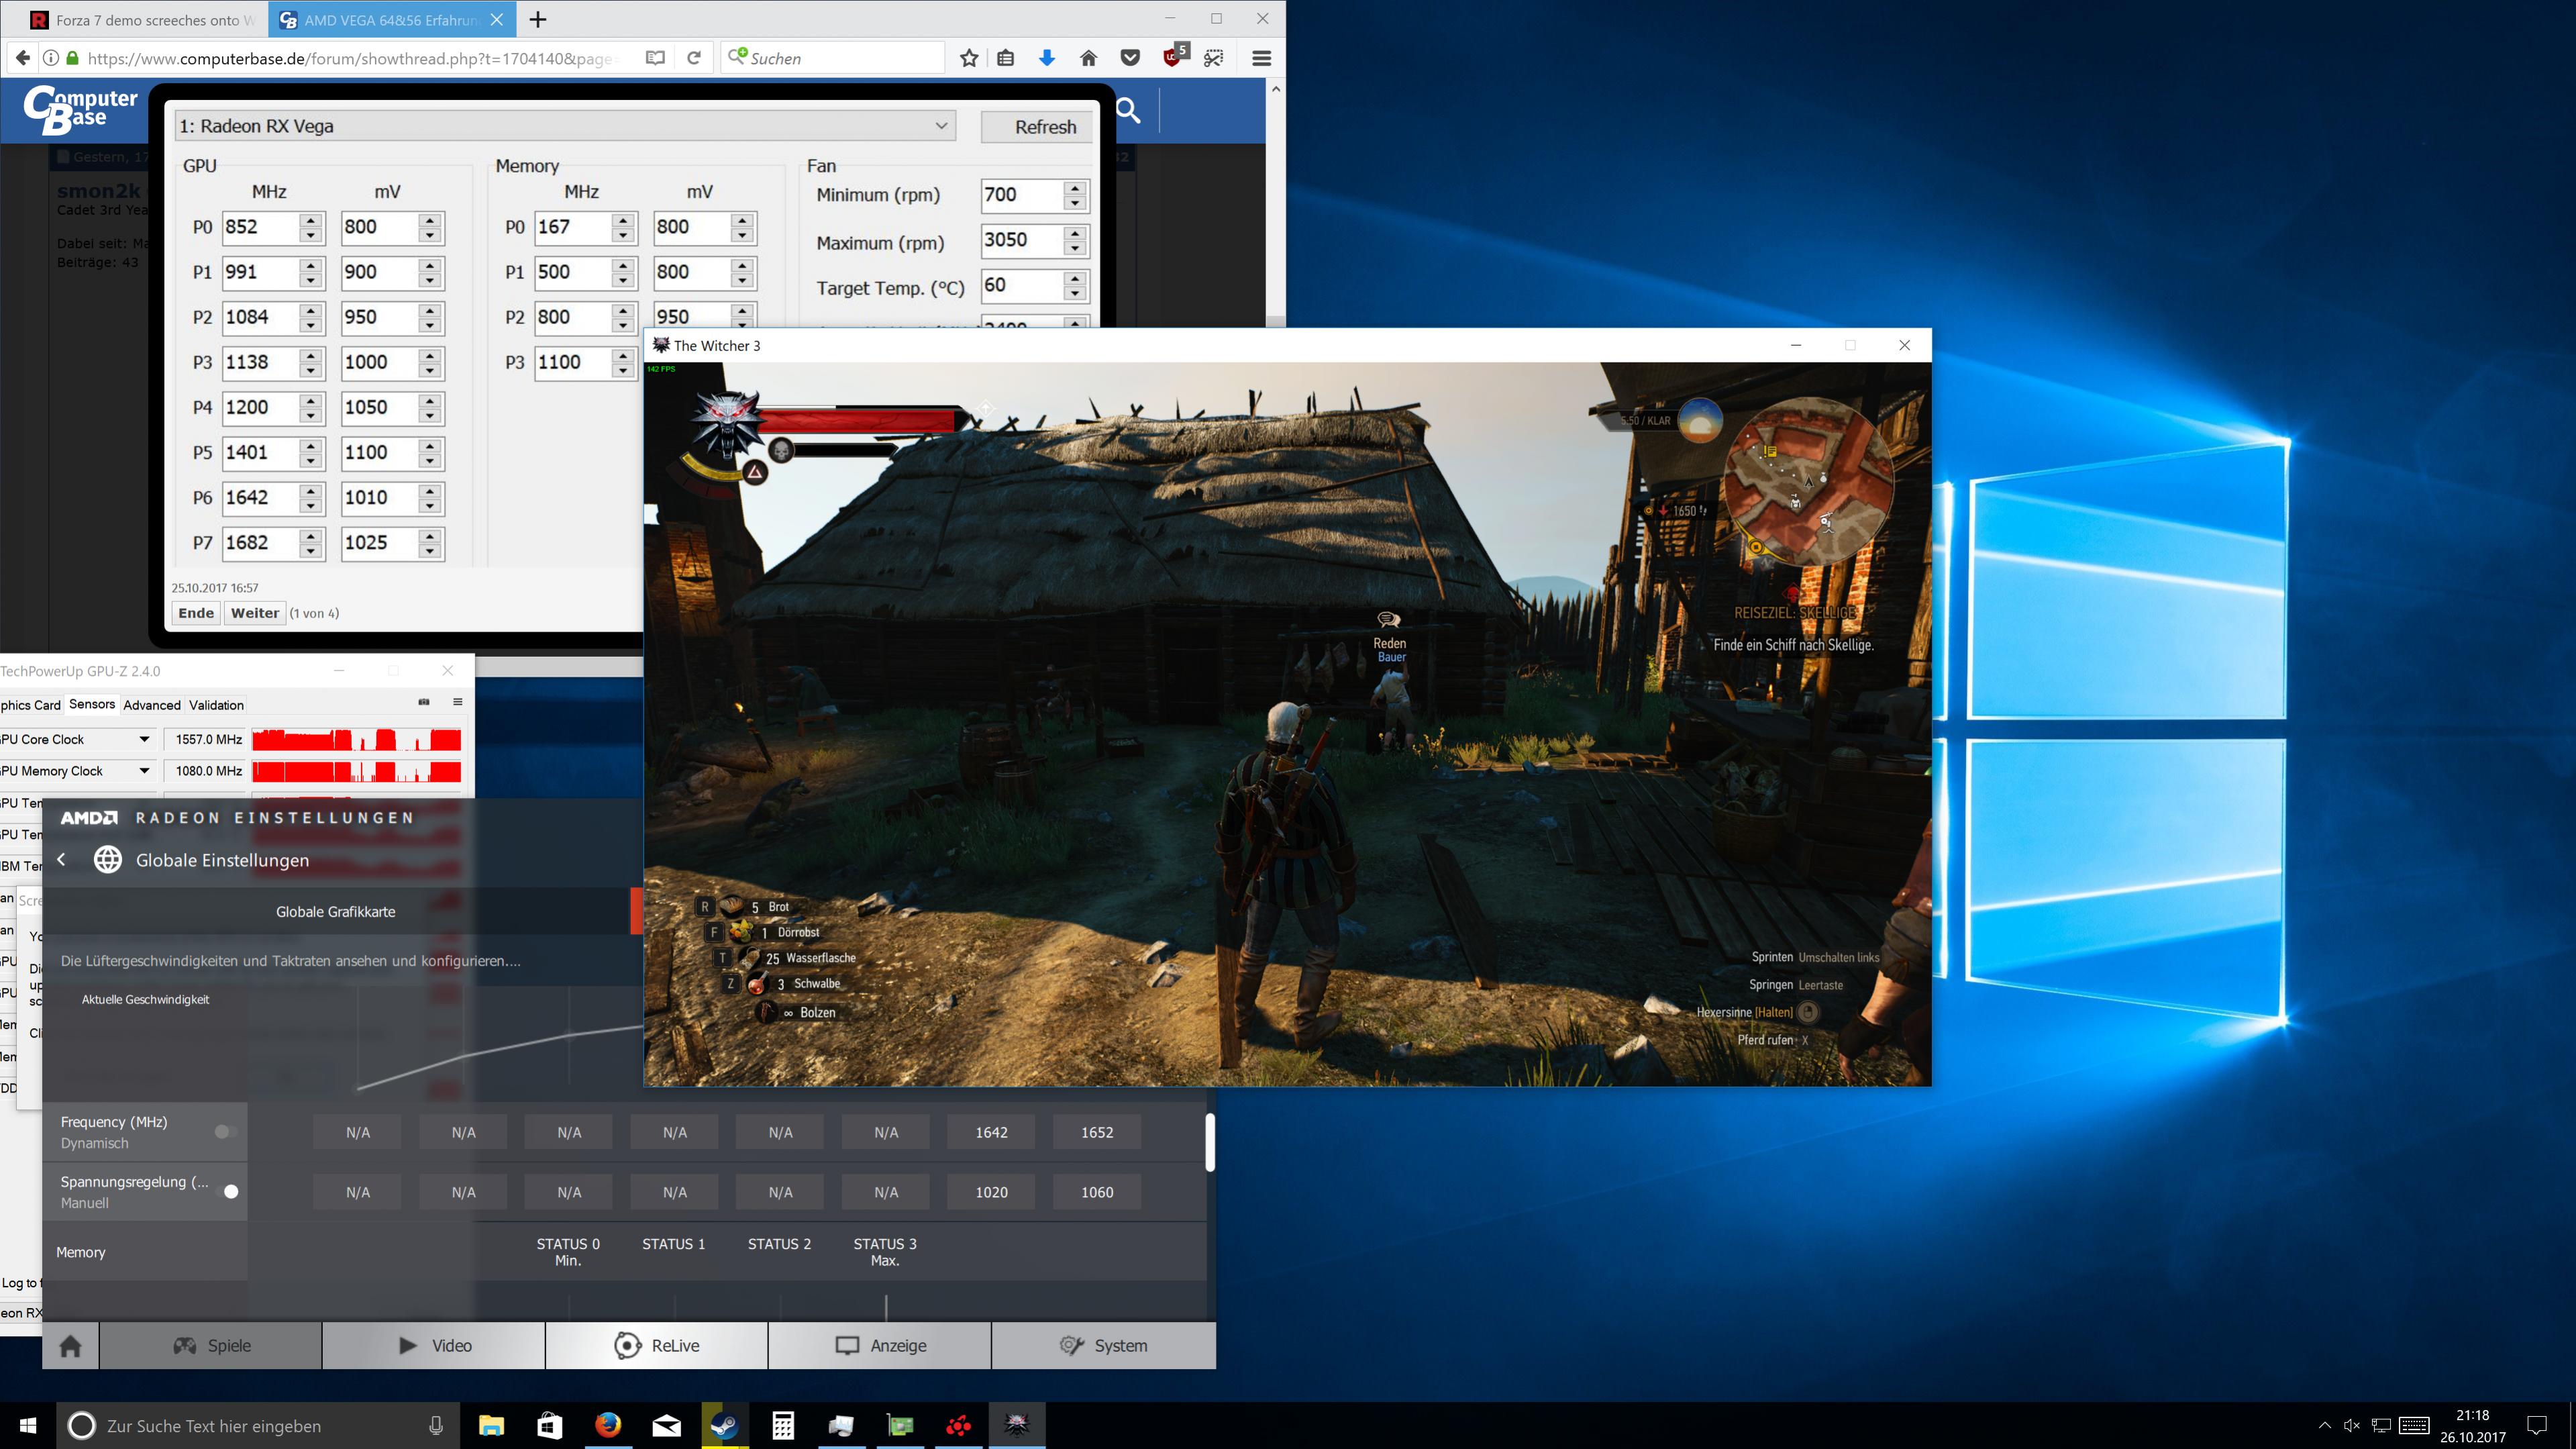
Task: Switch to The Witcher 3 taskbar icon
Action: 1017,1425
